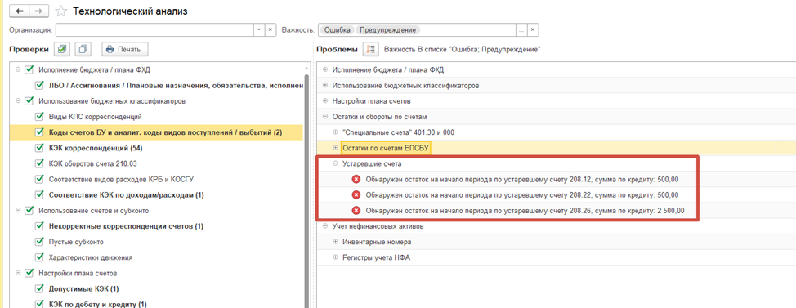Select the Ошибка importance tag

tap(337, 30)
